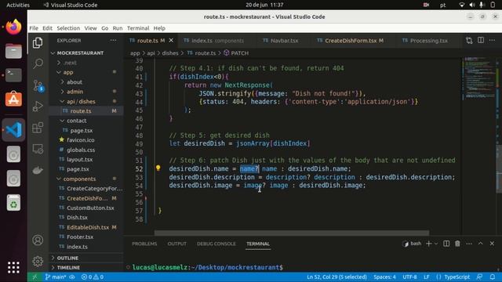Open the Selection menu
The image size is (502, 282).
pos(68,28)
